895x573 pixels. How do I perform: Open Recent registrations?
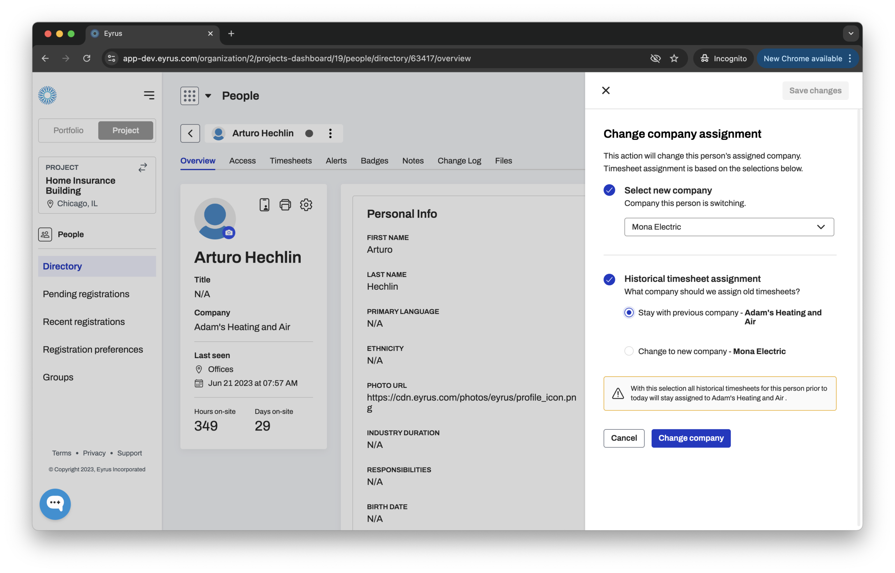point(84,322)
